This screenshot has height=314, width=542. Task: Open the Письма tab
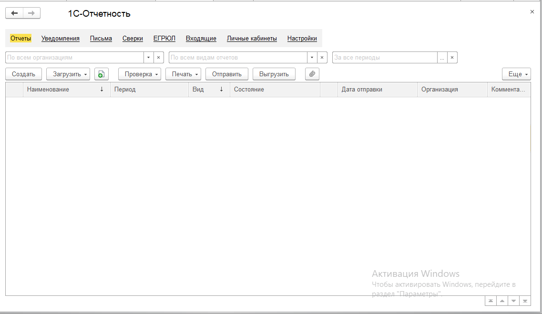(x=101, y=38)
